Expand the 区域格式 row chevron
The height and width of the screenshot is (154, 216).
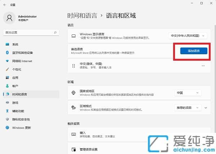tap(206, 107)
